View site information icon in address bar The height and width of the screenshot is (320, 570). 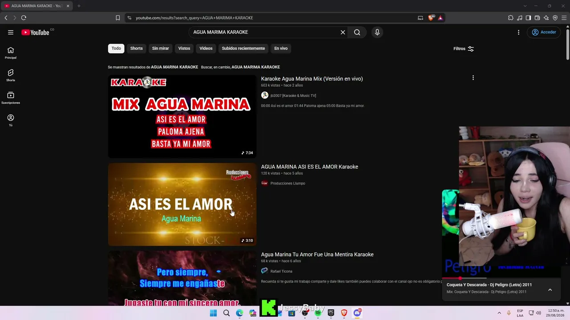point(129,18)
